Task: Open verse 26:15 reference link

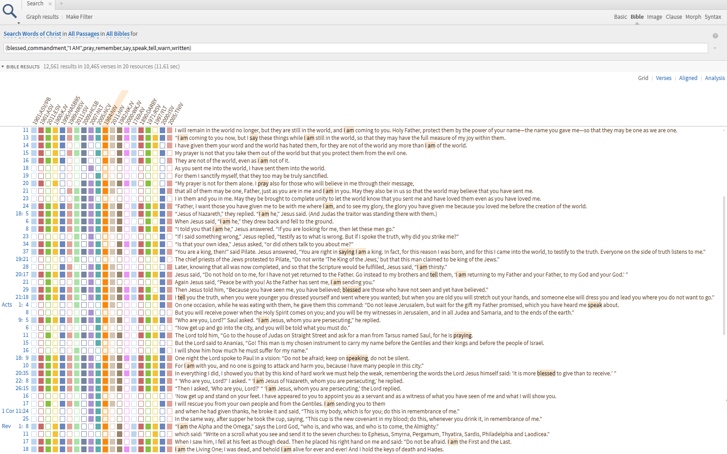Action: [x=22, y=389]
